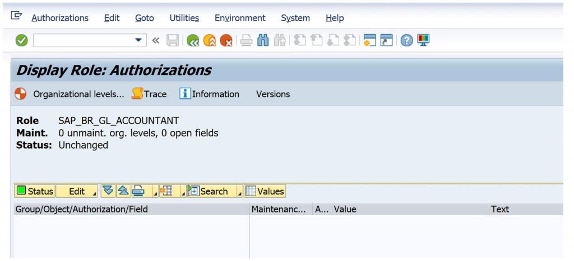Click the Trace button
Image resolution: width=574 pixels, height=261 pixels.
(149, 94)
